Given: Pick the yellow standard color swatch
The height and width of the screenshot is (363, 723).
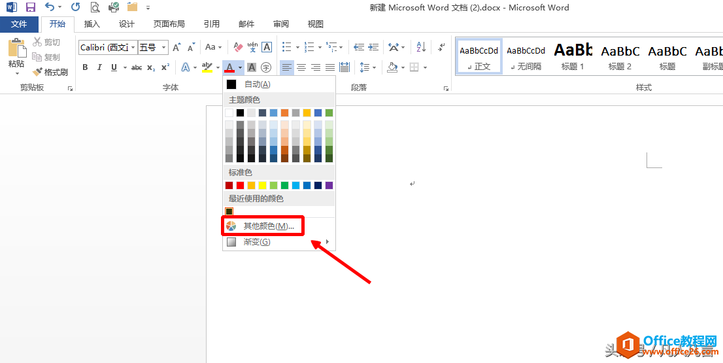Looking at the screenshot, I should [263, 185].
